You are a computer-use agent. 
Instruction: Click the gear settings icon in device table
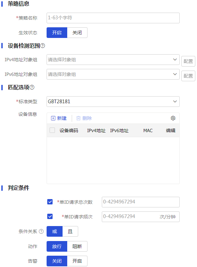173,118
